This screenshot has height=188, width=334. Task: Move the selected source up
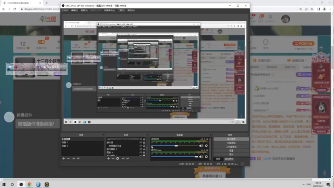(123, 158)
